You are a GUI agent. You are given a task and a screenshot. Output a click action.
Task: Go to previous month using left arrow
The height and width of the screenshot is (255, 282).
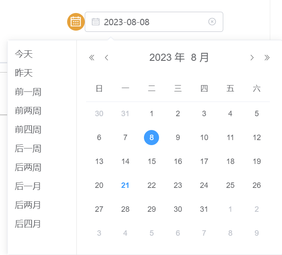[x=107, y=58]
